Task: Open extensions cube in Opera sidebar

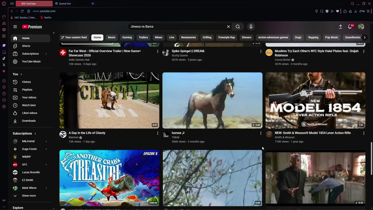Action: tap(4, 100)
